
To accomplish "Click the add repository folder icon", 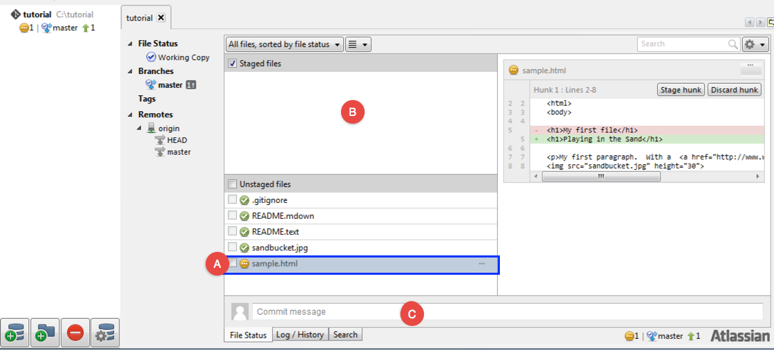I will [x=45, y=333].
